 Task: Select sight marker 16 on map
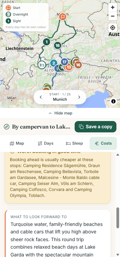click(78, 65)
